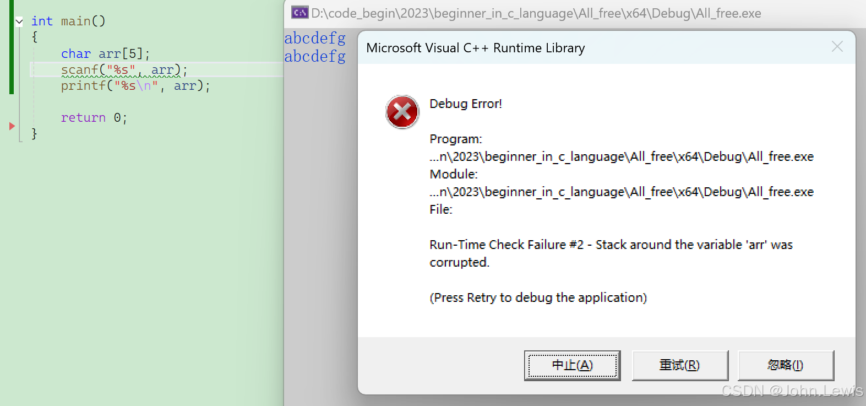The width and height of the screenshot is (866, 406).
Task: Click the red breakpoint arrow in margin
Action: [12, 126]
